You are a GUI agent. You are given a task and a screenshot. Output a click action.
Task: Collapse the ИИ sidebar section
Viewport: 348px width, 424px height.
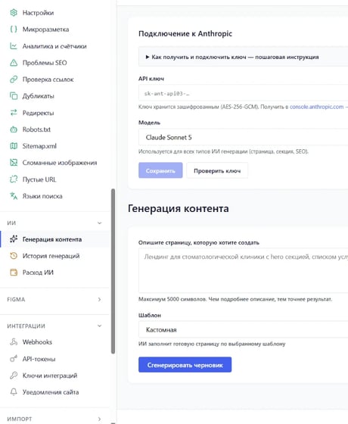[x=99, y=223]
